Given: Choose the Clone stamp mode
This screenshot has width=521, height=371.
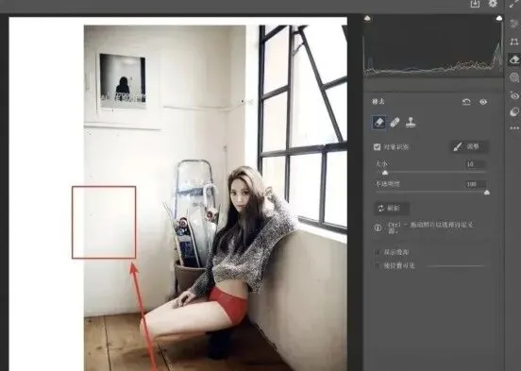Looking at the screenshot, I should tap(411, 123).
